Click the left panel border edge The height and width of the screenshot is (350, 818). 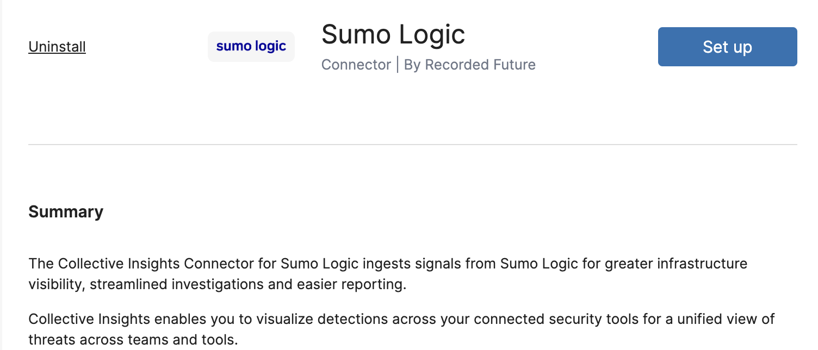[2, 175]
